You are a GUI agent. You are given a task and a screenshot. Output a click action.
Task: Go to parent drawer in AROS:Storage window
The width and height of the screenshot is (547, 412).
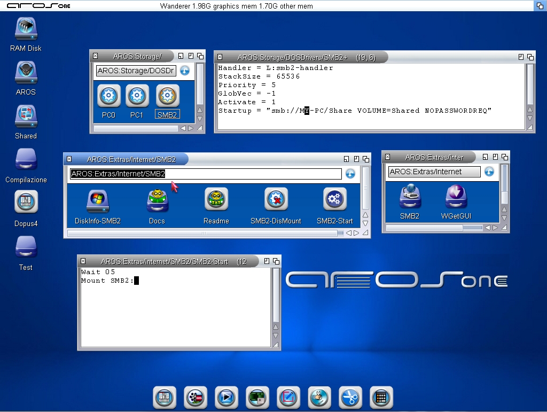(x=185, y=71)
